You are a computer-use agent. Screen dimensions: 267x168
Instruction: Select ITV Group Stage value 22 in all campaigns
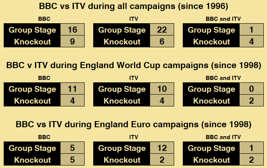click(x=162, y=30)
